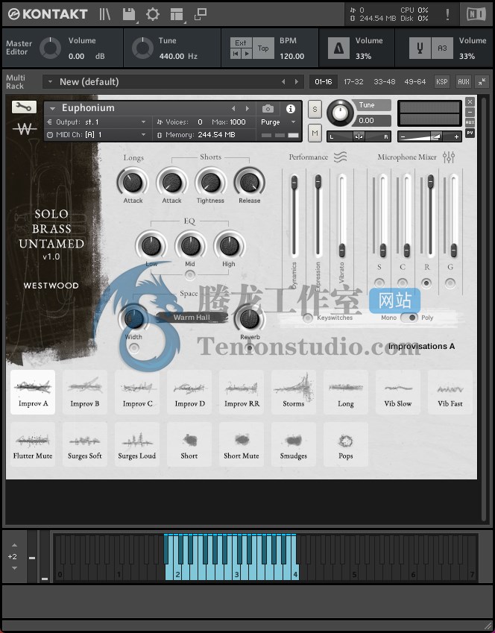Select the Smudges articulation
This screenshot has width=495, height=633.
click(294, 444)
